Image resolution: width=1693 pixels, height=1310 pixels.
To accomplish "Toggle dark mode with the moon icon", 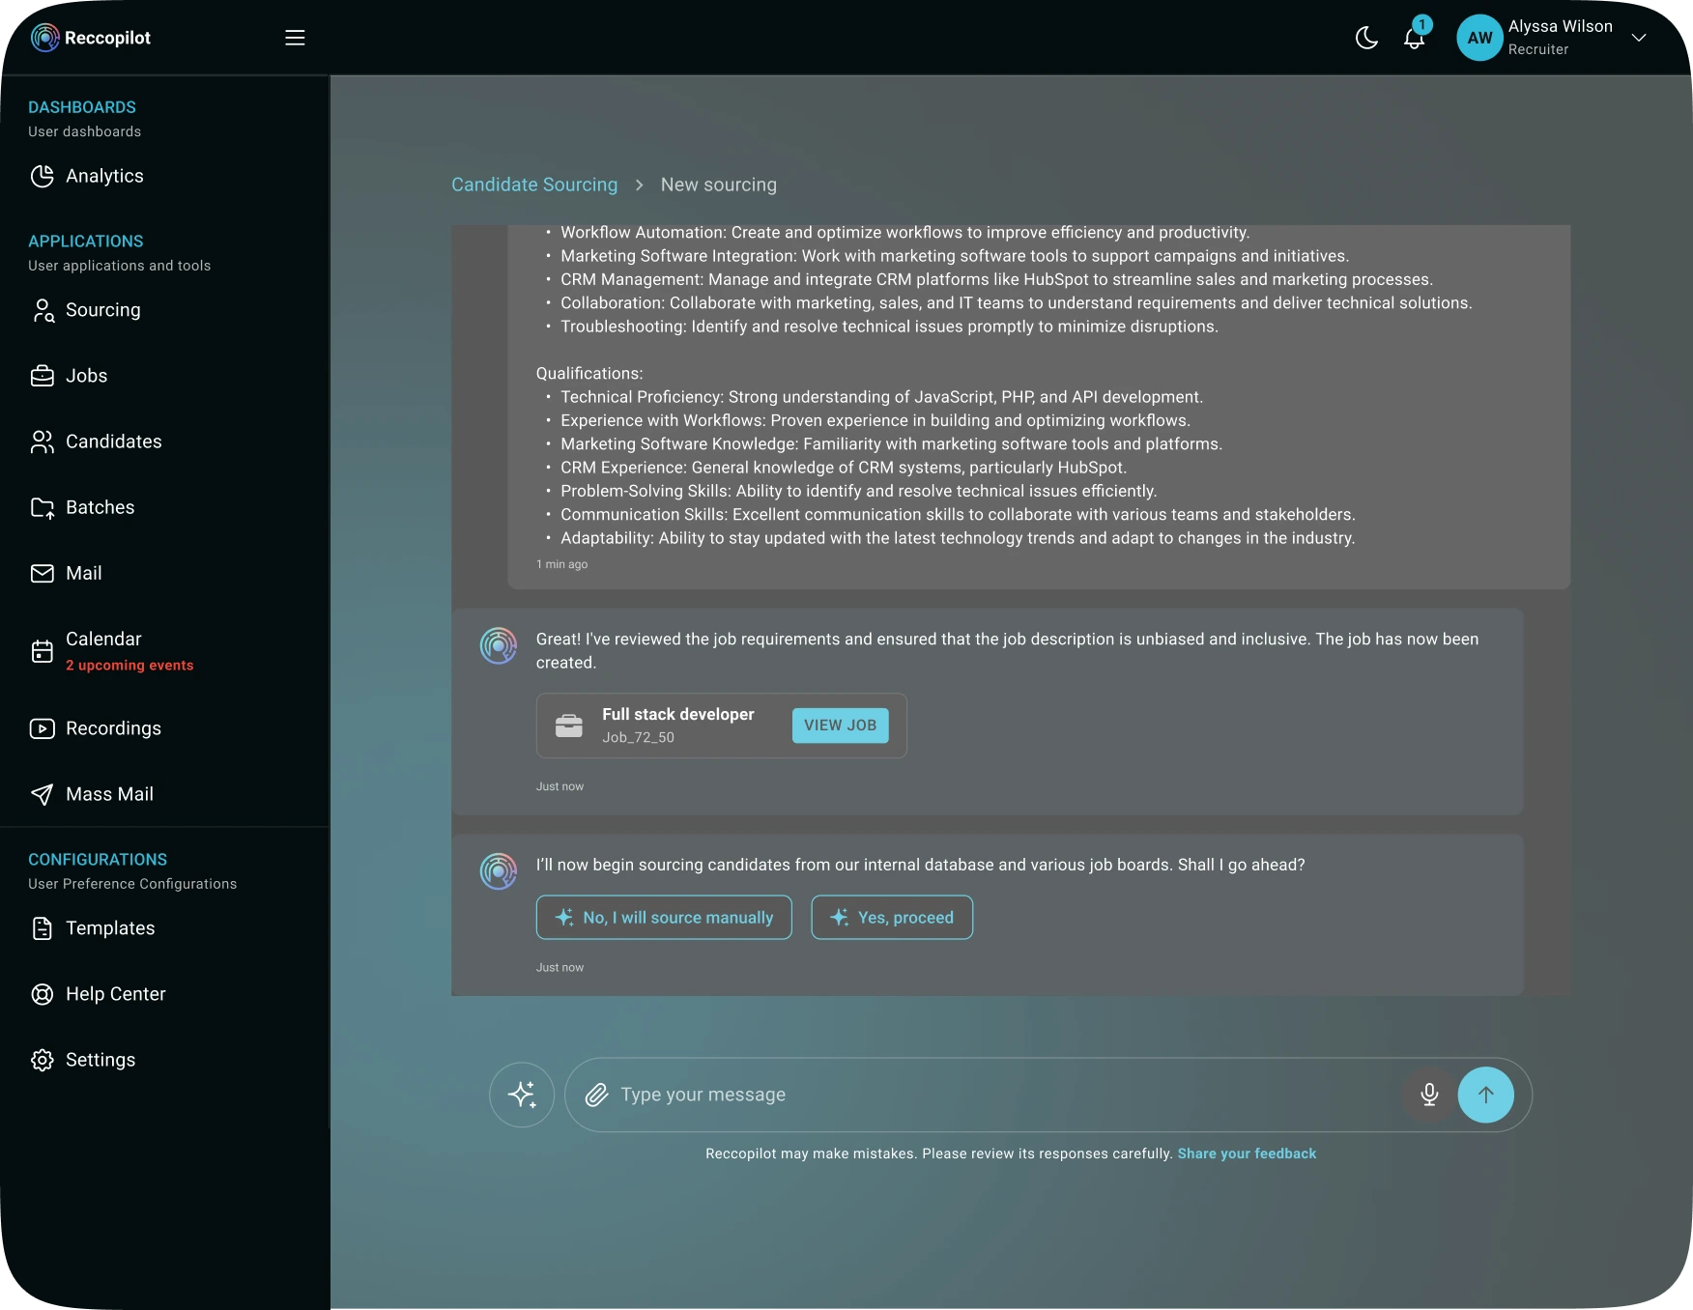I will click(1366, 38).
